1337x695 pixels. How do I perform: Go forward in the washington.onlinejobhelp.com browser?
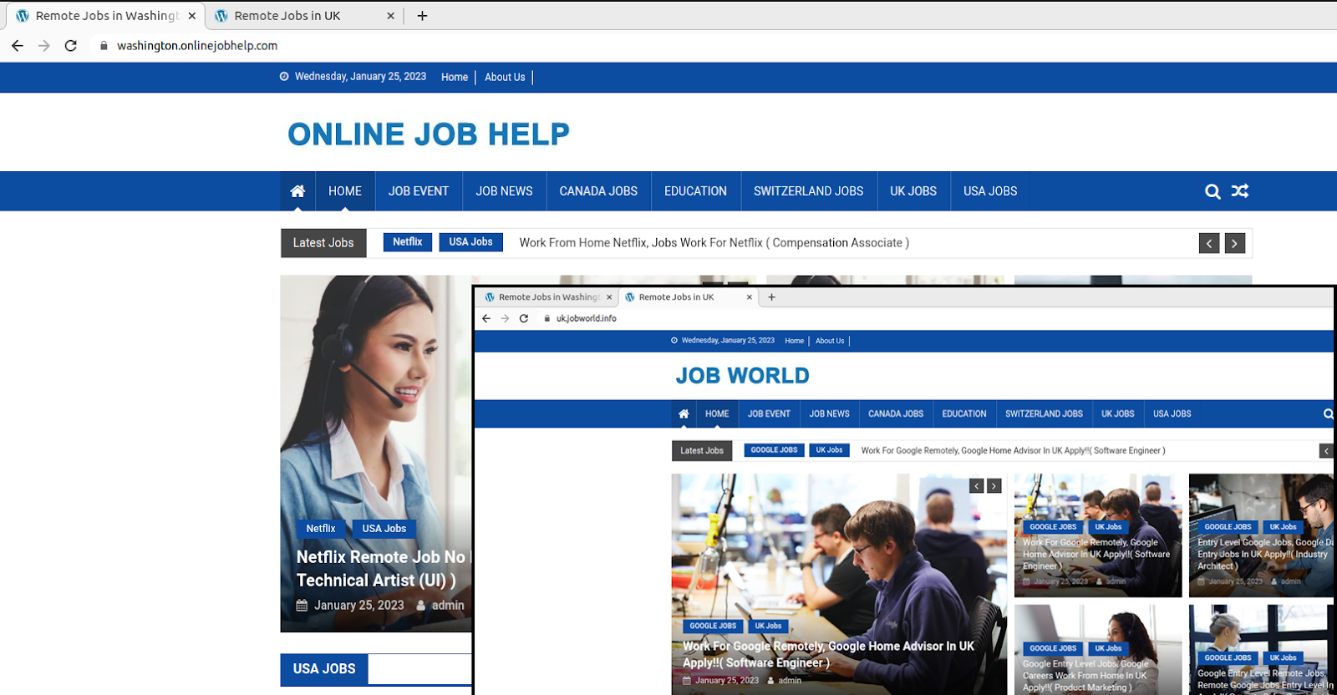pos(44,46)
